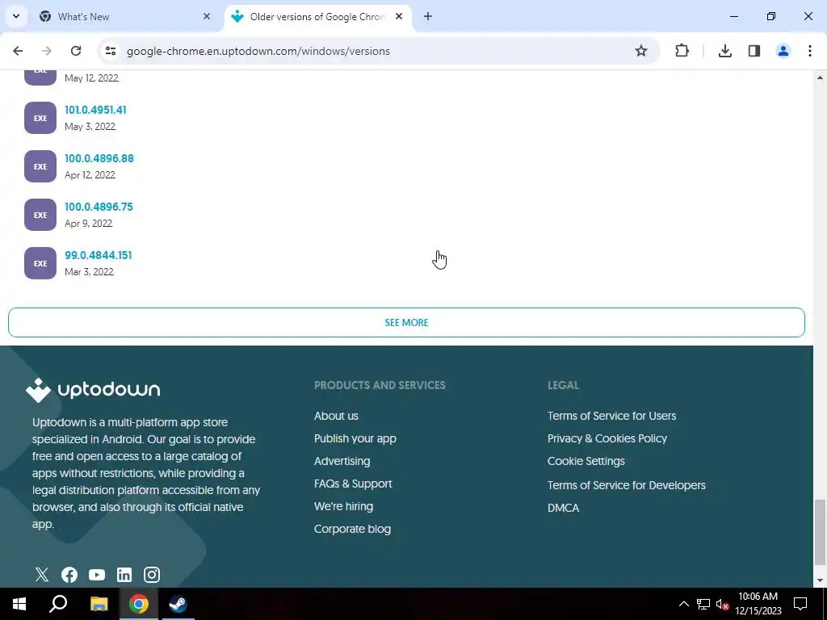Open a new tab with plus button

point(428,16)
